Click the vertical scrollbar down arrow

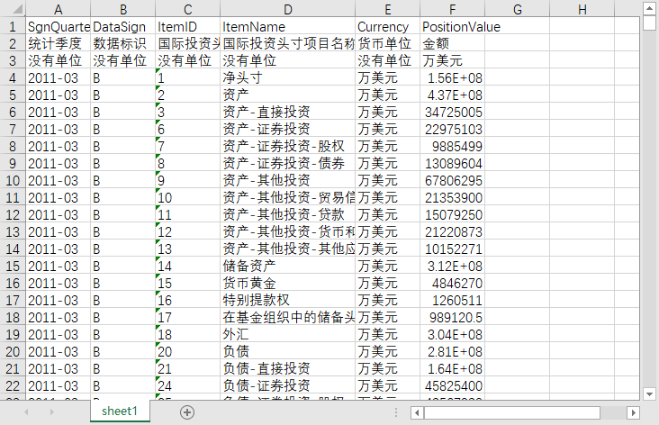[x=649, y=394]
